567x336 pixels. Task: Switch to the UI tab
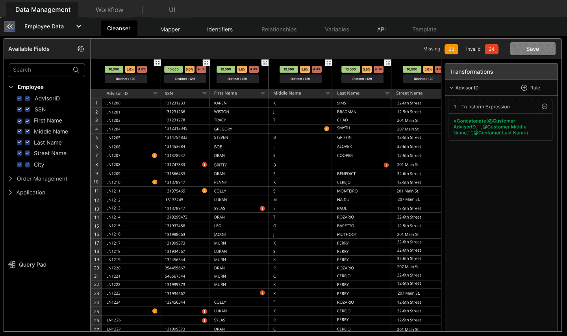click(172, 10)
